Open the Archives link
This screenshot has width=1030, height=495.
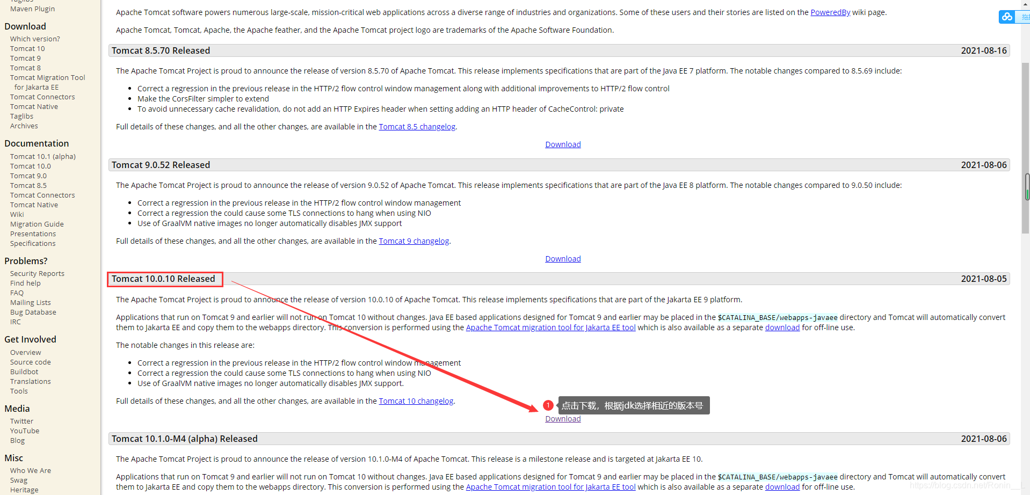[24, 126]
